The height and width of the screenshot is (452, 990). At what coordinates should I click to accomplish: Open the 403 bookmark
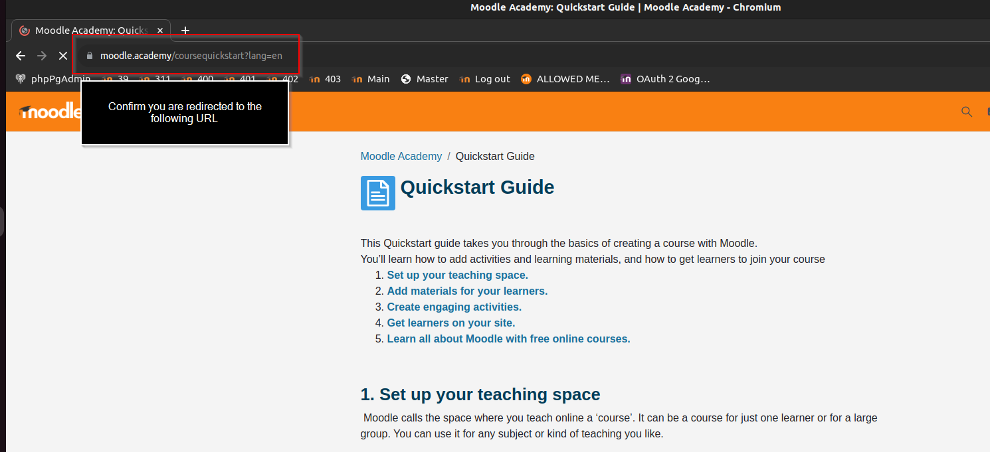coord(326,79)
